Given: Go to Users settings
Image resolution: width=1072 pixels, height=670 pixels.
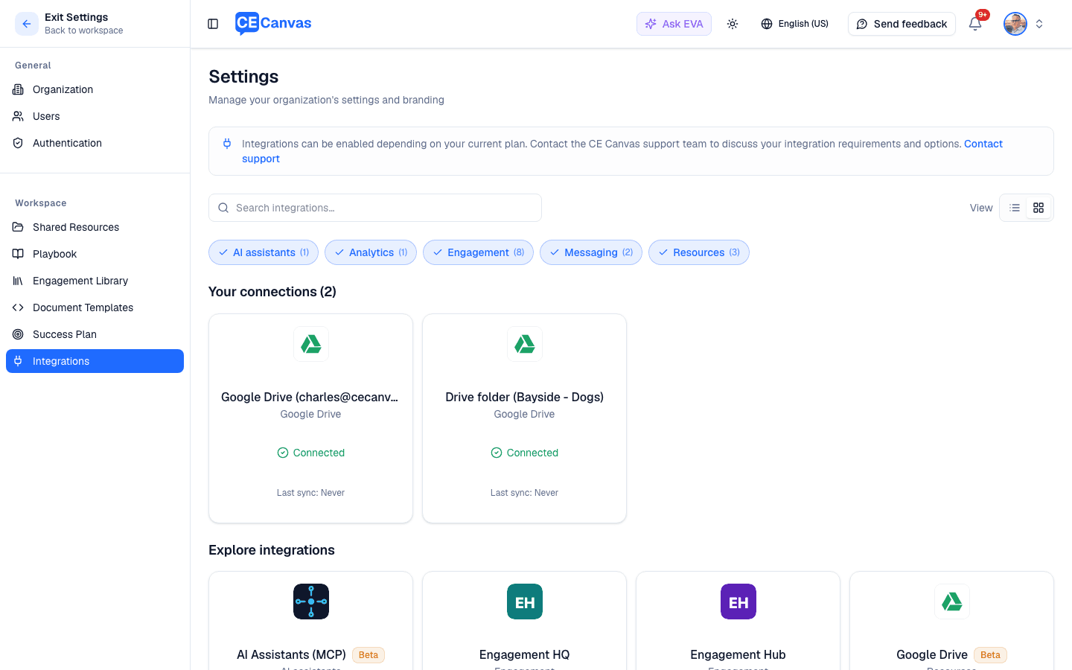Looking at the screenshot, I should pos(95,116).
